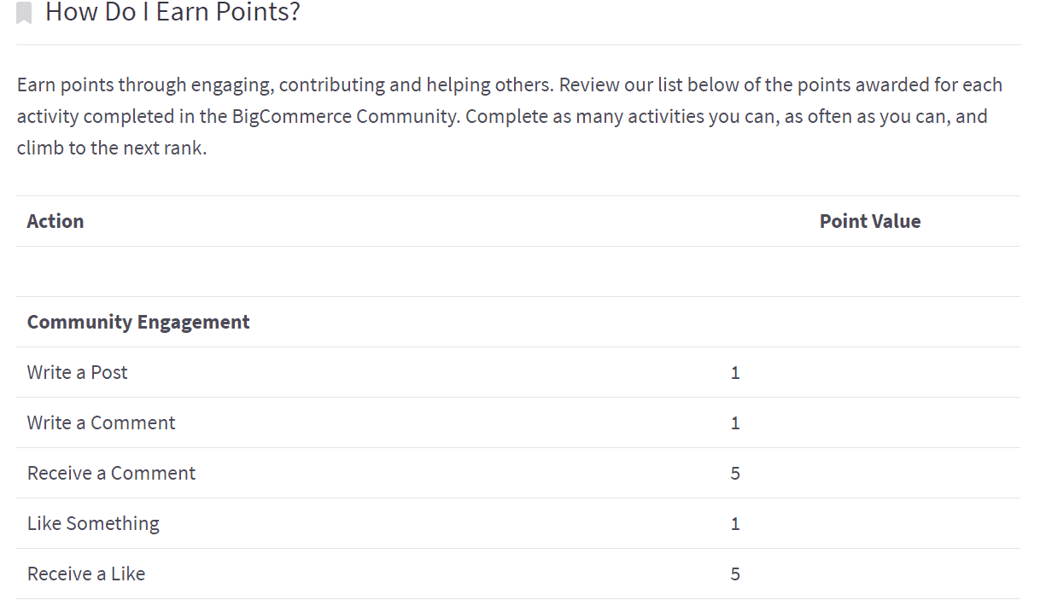
Task: Click the "Write a Post" action row
Action: pyautogui.click(x=78, y=372)
